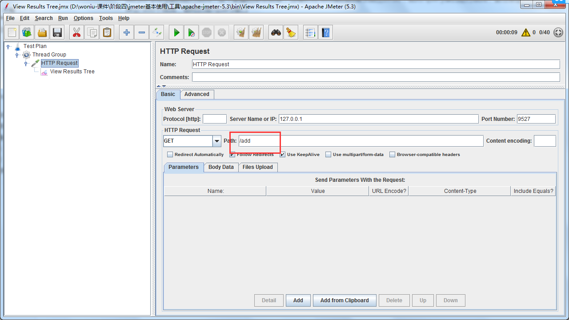Click the Add parameter button

click(x=298, y=300)
